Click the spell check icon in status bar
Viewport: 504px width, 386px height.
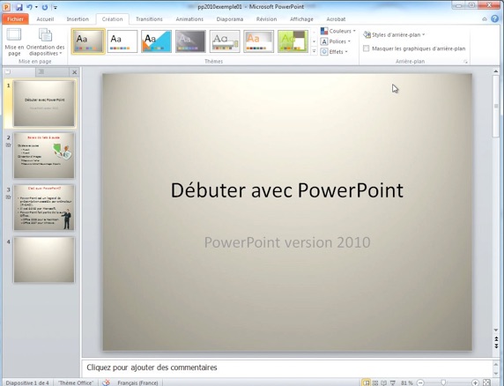pyautogui.click(x=106, y=382)
